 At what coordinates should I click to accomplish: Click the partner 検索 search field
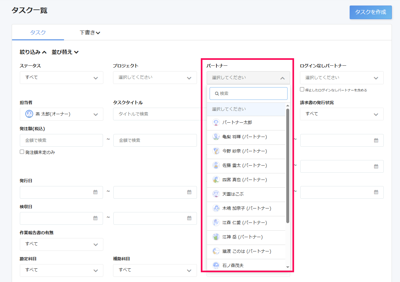(249, 93)
